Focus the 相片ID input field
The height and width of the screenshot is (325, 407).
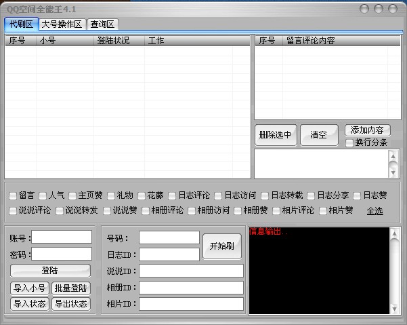(191, 304)
